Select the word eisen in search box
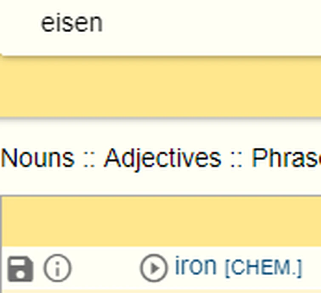 71,23
